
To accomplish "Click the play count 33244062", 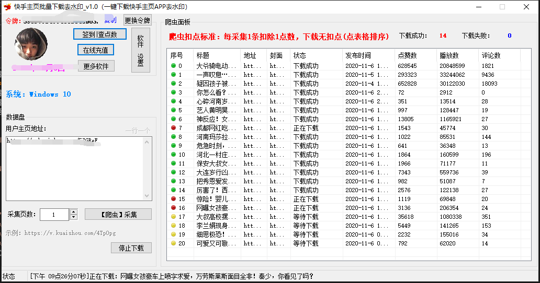I will click(x=452, y=75).
